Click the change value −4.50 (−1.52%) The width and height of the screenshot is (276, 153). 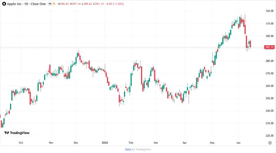click(x=114, y=4)
